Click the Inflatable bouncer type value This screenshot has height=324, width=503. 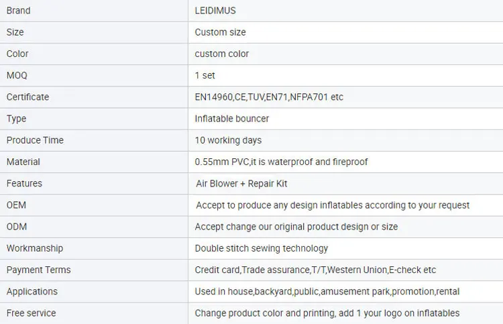(232, 119)
